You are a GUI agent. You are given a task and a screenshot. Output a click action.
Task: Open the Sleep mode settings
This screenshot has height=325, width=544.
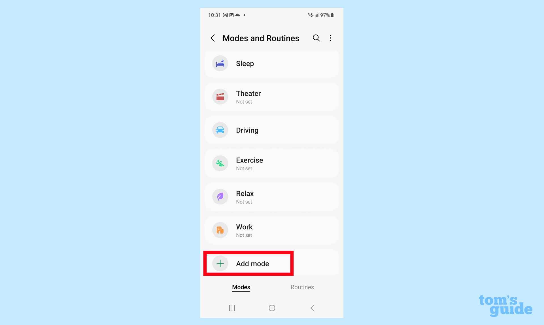(271, 63)
